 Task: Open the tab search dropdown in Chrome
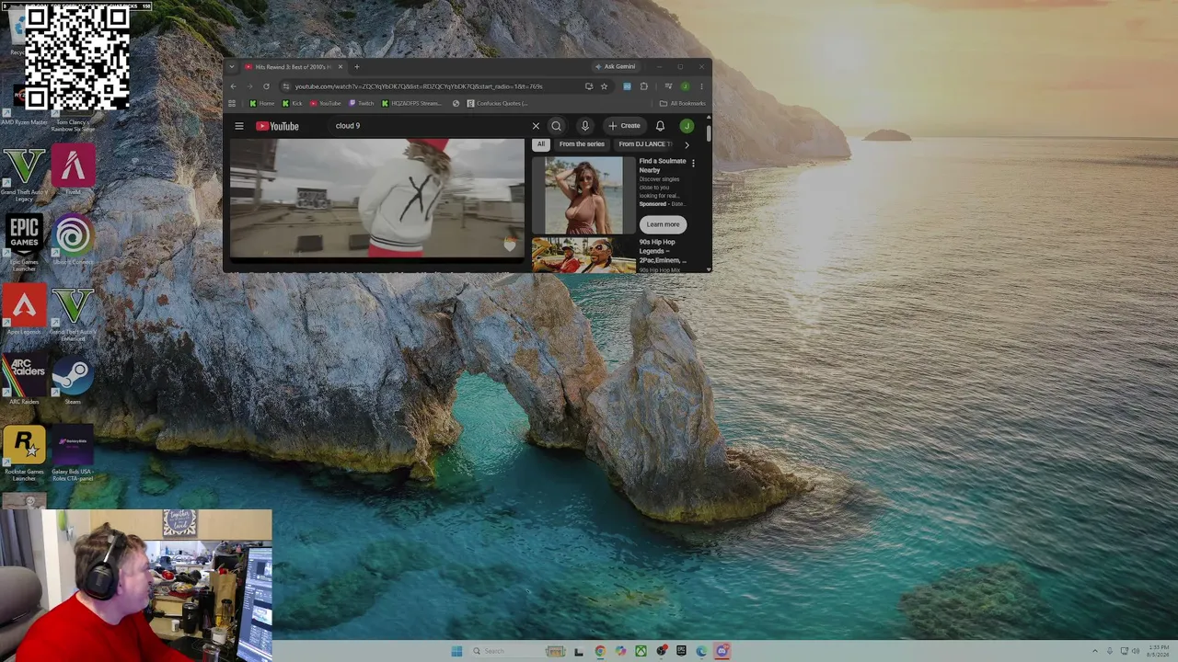coord(232,67)
